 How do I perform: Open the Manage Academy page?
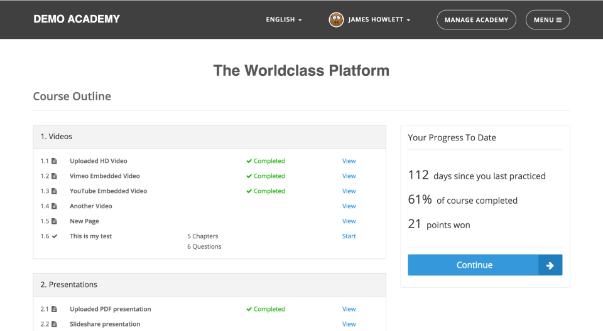click(476, 19)
